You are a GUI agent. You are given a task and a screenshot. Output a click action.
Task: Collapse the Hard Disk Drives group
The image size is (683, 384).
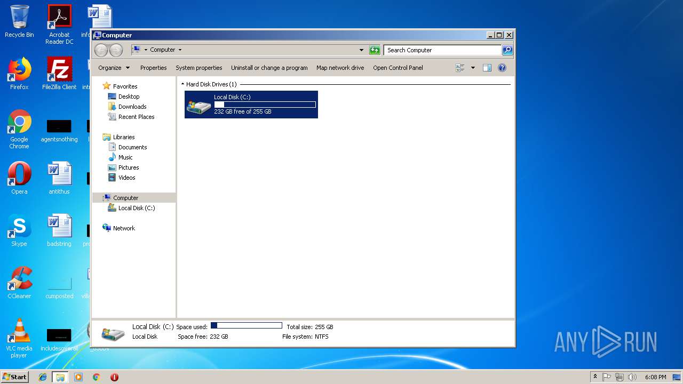click(182, 84)
